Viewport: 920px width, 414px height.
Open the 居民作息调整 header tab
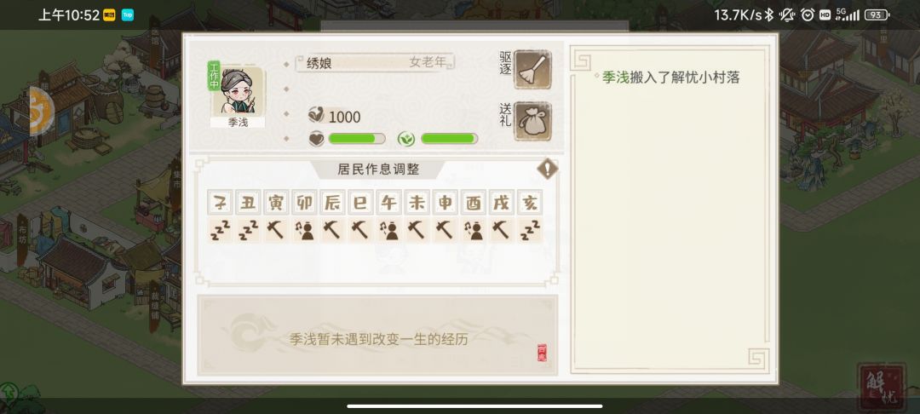click(378, 170)
